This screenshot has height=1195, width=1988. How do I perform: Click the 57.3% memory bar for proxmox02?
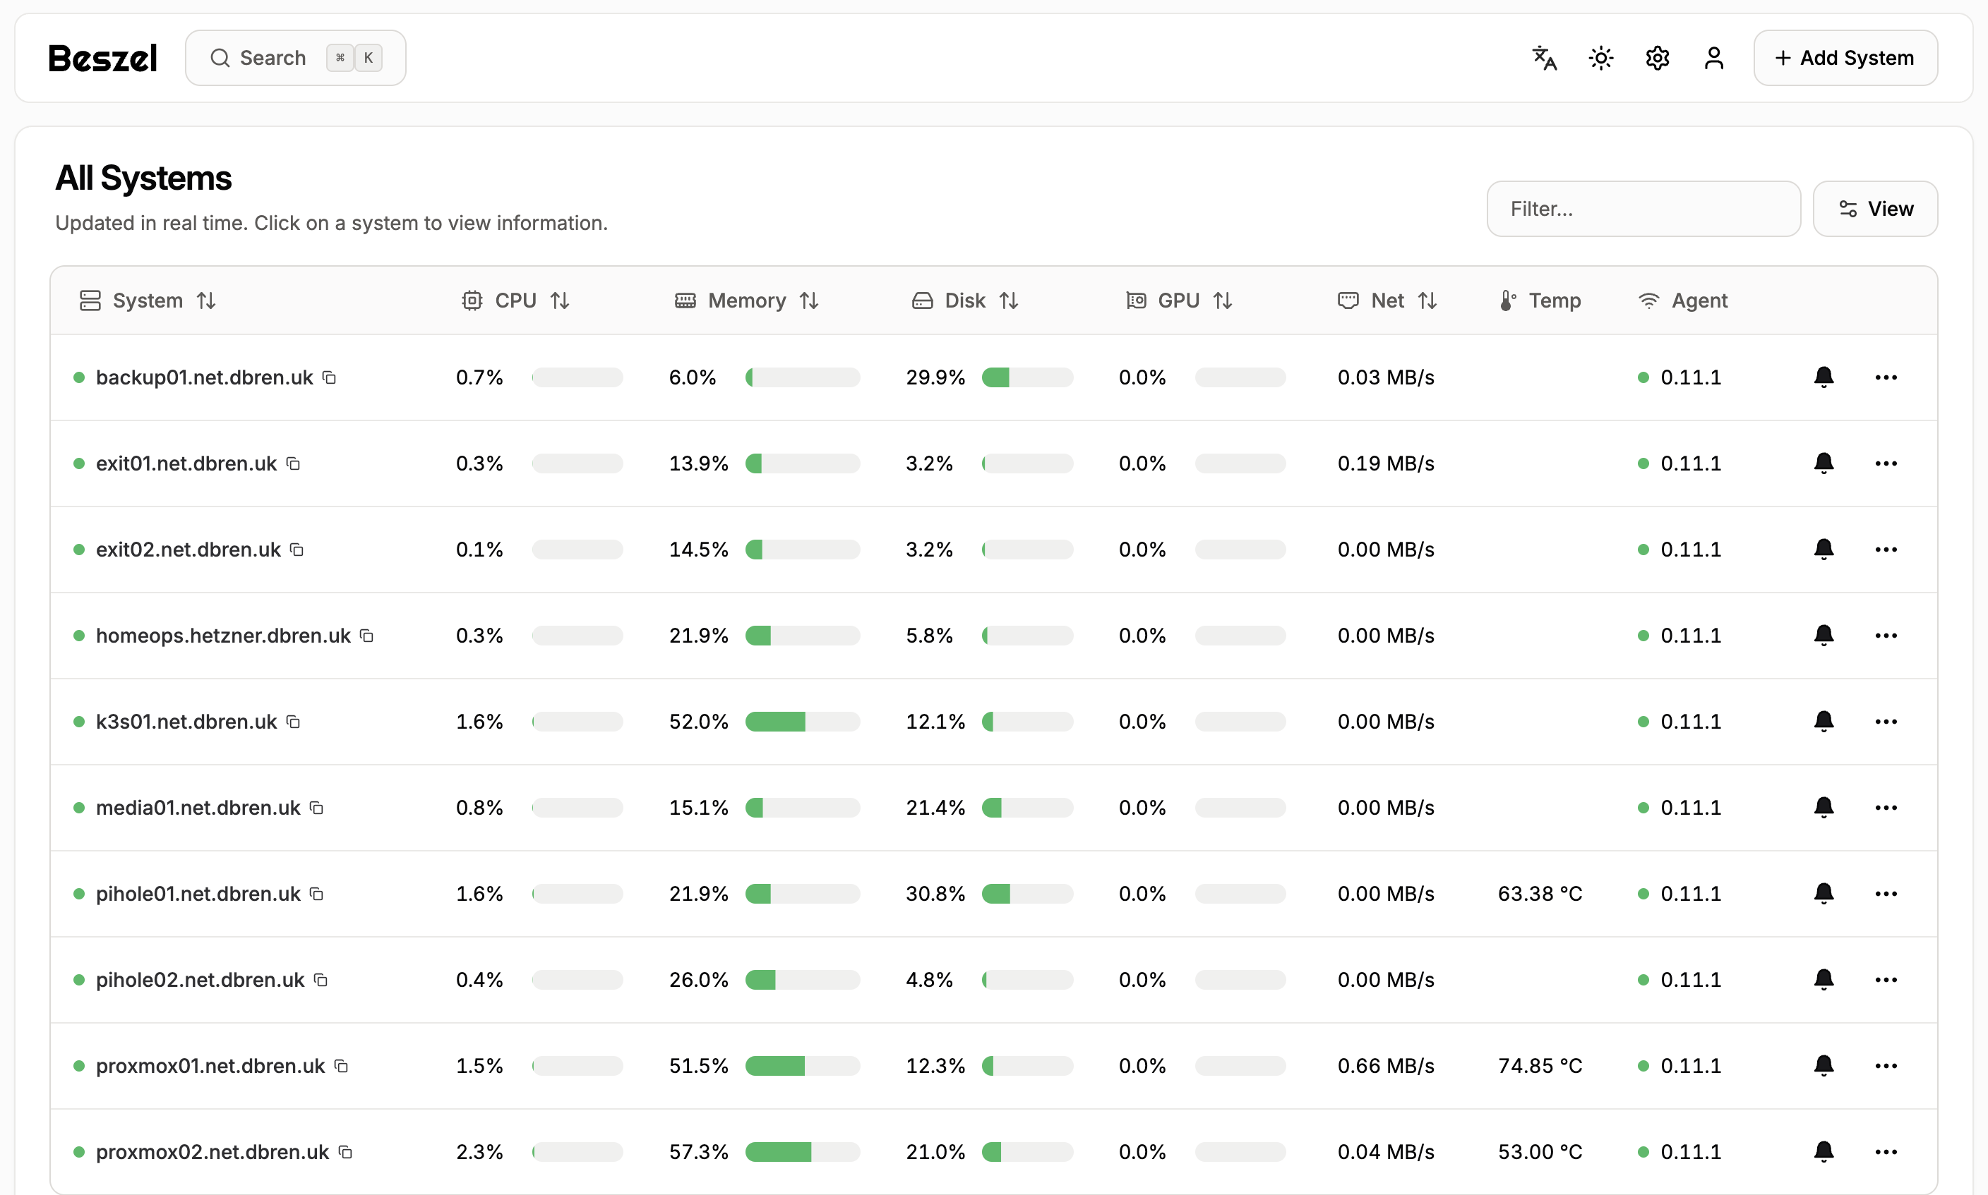[802, 1153]
